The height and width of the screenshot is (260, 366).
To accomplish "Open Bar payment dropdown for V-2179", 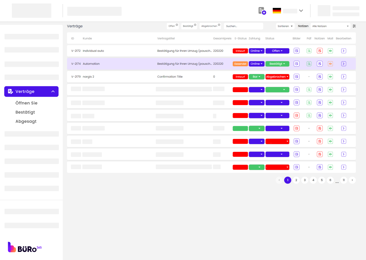I will (x=256, y=77).
